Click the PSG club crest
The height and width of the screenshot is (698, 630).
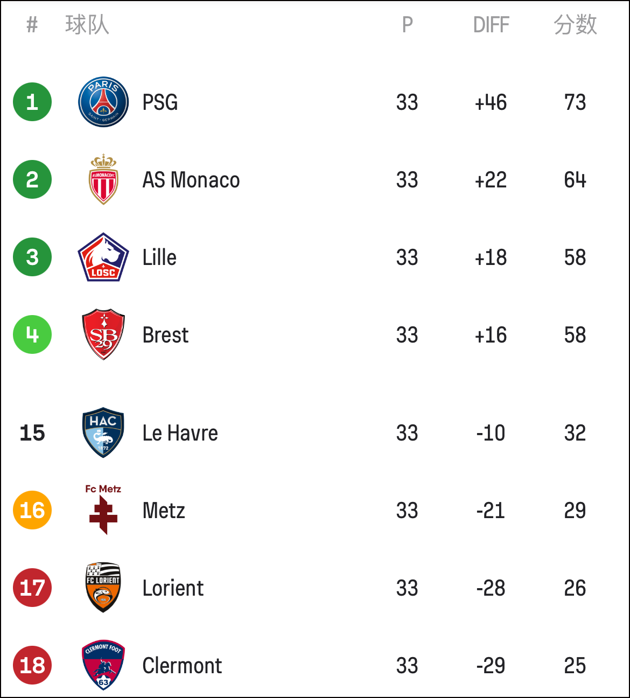click(x=103, y=102)
